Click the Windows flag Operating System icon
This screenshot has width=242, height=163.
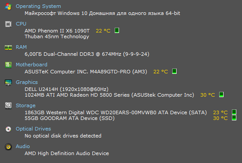click(x=8, y=7)
